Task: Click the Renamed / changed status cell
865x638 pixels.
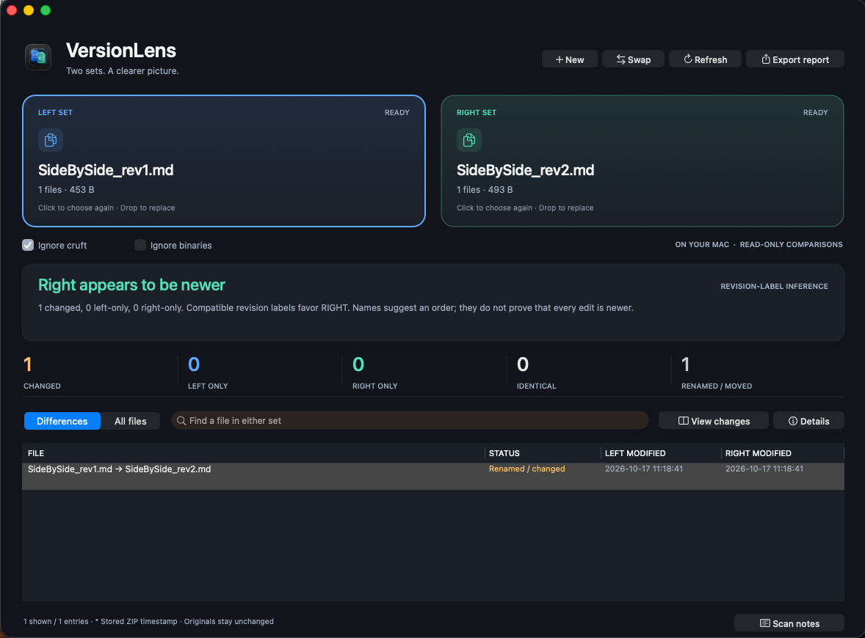Action: click(x=526, y=469)
